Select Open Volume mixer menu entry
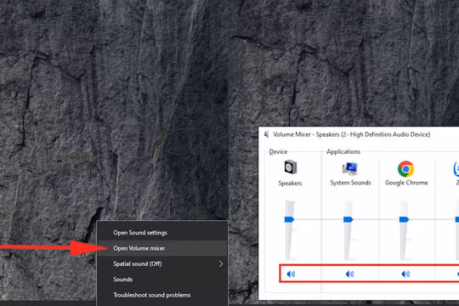This screenshot has height=306, width=459. (162, 248)
